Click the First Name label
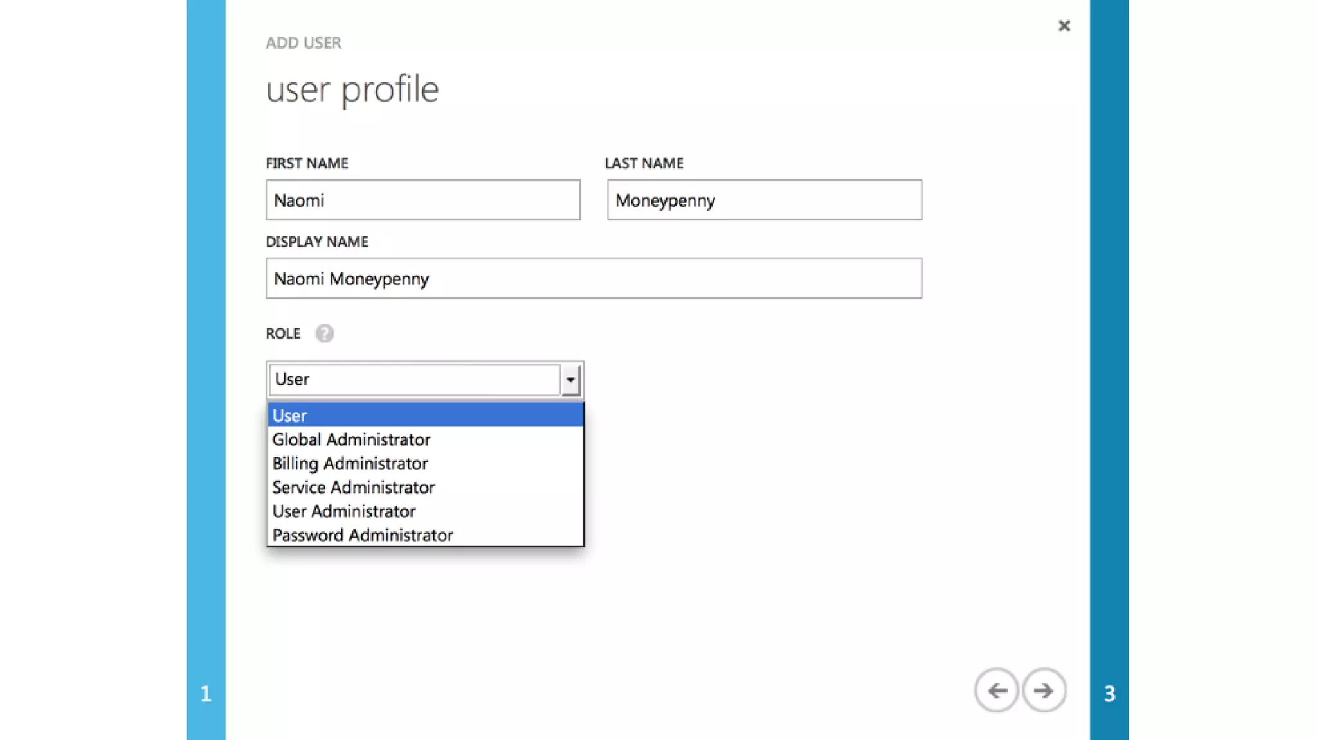Image resolution: width=1317 pixels, height=740 pixels. coord(307,163)
